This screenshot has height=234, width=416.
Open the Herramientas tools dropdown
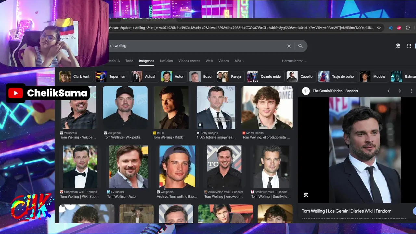click(294, 61)
